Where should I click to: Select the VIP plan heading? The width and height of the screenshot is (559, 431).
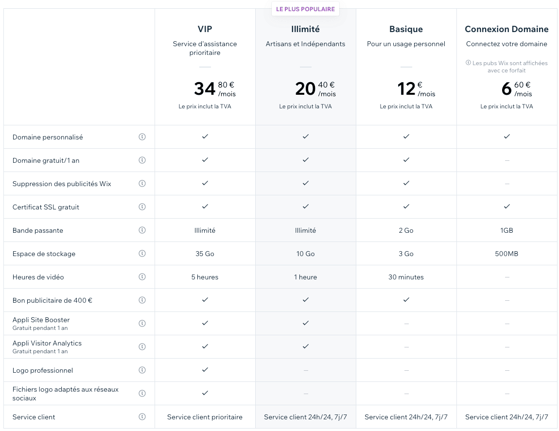[205, 29]
